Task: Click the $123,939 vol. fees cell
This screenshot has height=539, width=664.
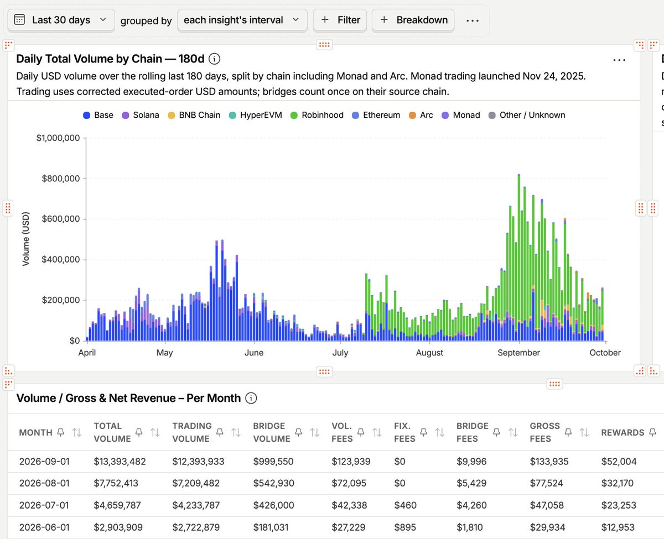Action: click(x=351, y=461)
